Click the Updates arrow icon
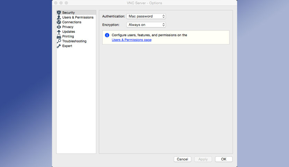The image size is (289, 167). click(59, 32)
